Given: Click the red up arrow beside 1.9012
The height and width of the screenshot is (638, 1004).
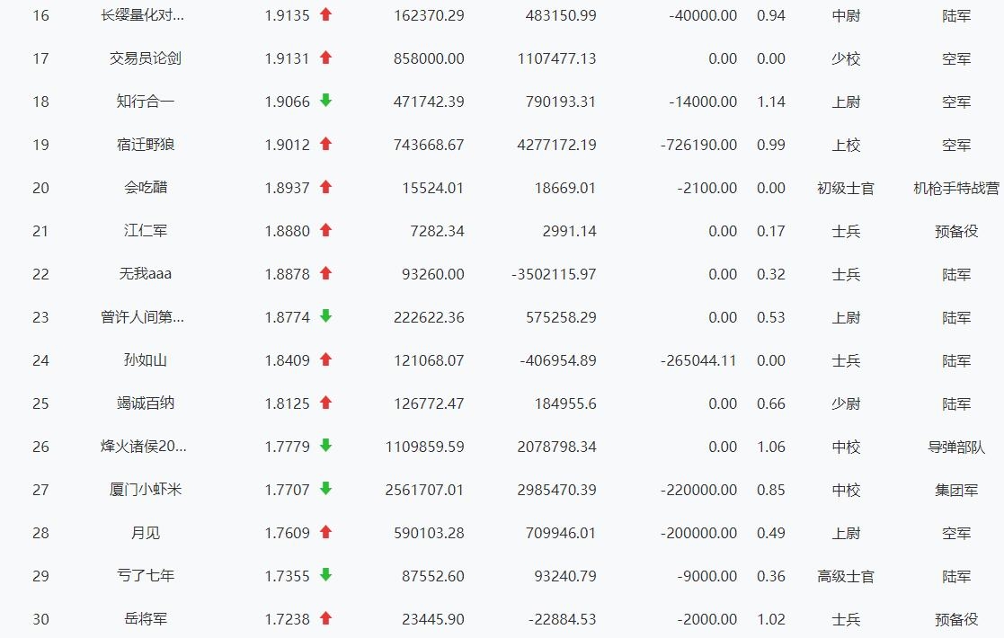Looking at the screenshot, I should [325, 144].
